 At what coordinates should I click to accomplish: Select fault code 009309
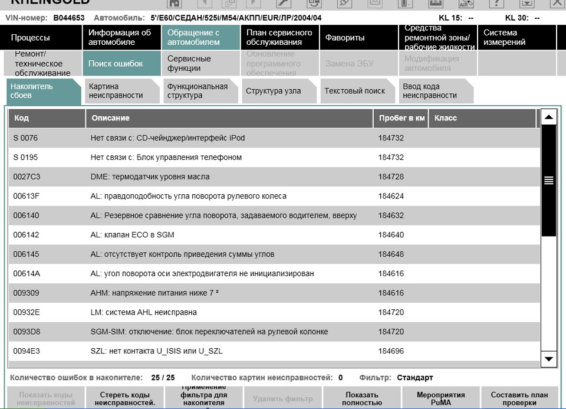click(26, 293)
